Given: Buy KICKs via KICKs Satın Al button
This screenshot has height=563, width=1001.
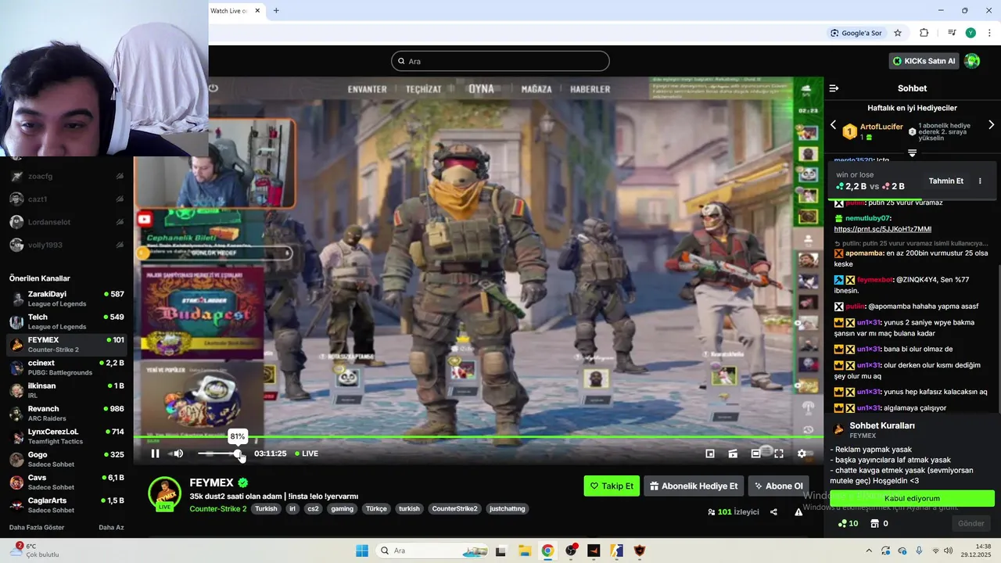Looking at the screenshot, I should pyautogui.click(x=924, y=61).
